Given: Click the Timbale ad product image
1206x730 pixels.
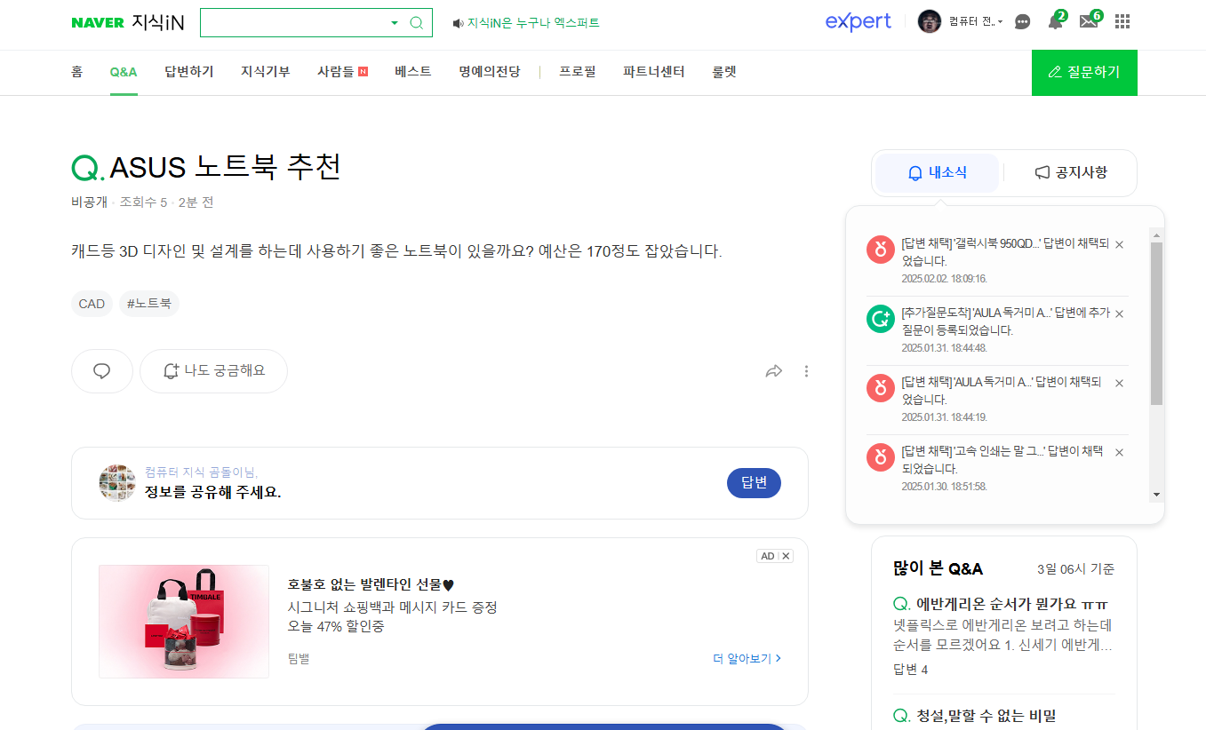Looking at the screenshot, I should coord(184,622).
